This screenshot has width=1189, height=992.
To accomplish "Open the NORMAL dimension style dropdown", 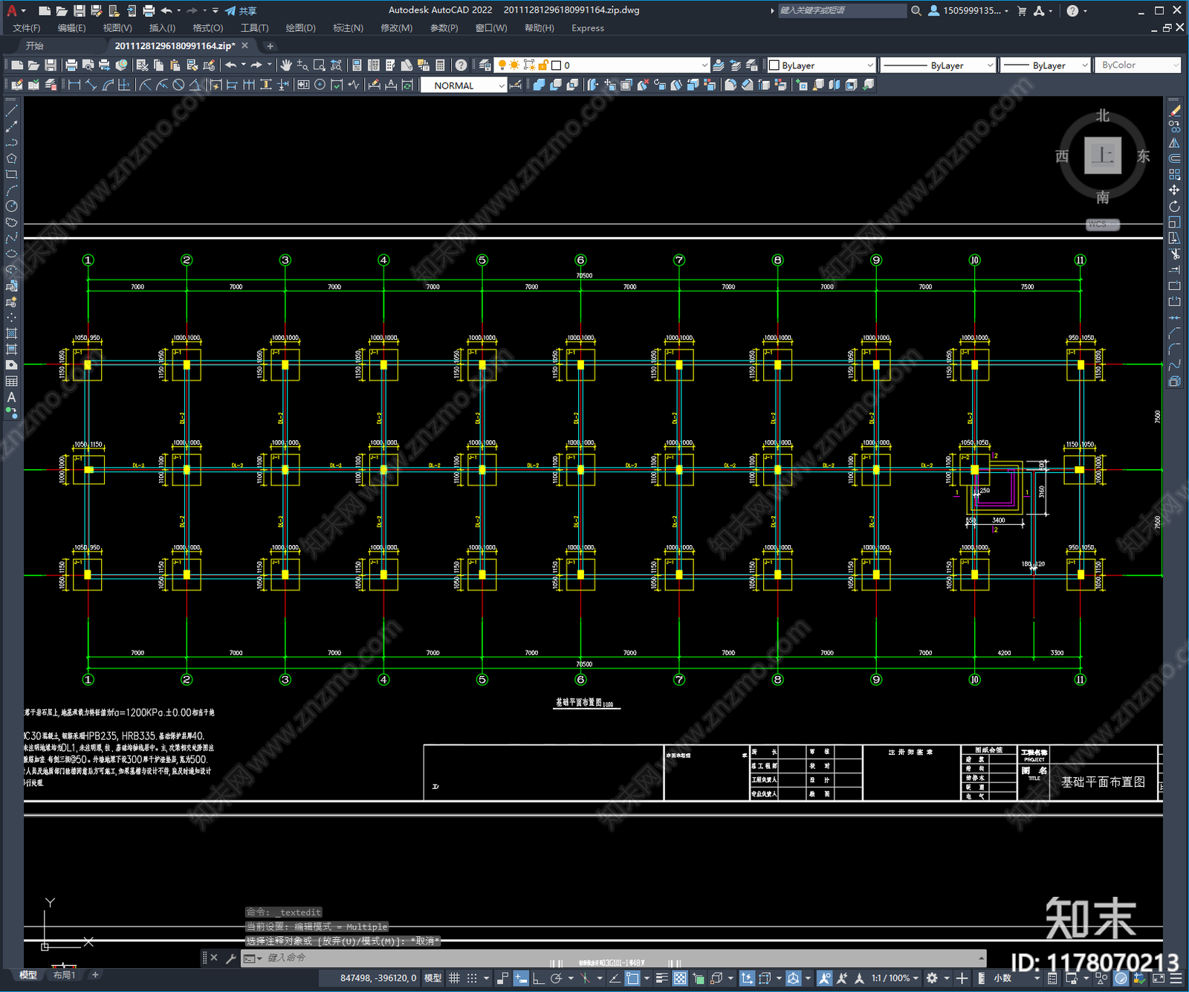I will (x=464, y=86).
